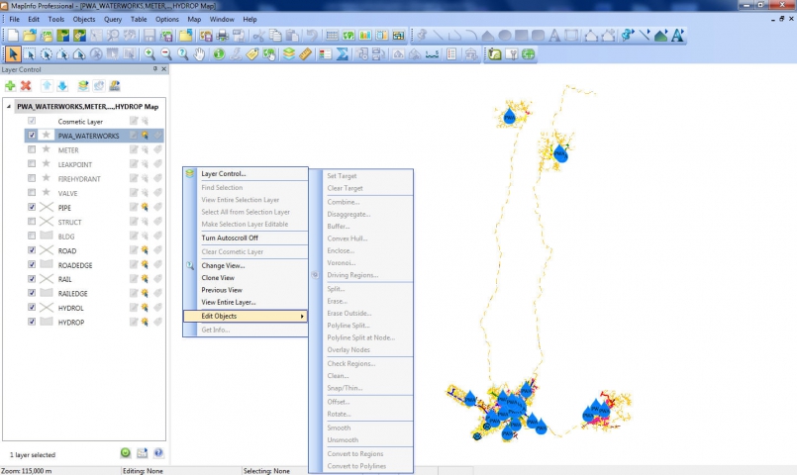Select the green Info tool
Screen dimensions: 797x475
(x=219, y=53)
